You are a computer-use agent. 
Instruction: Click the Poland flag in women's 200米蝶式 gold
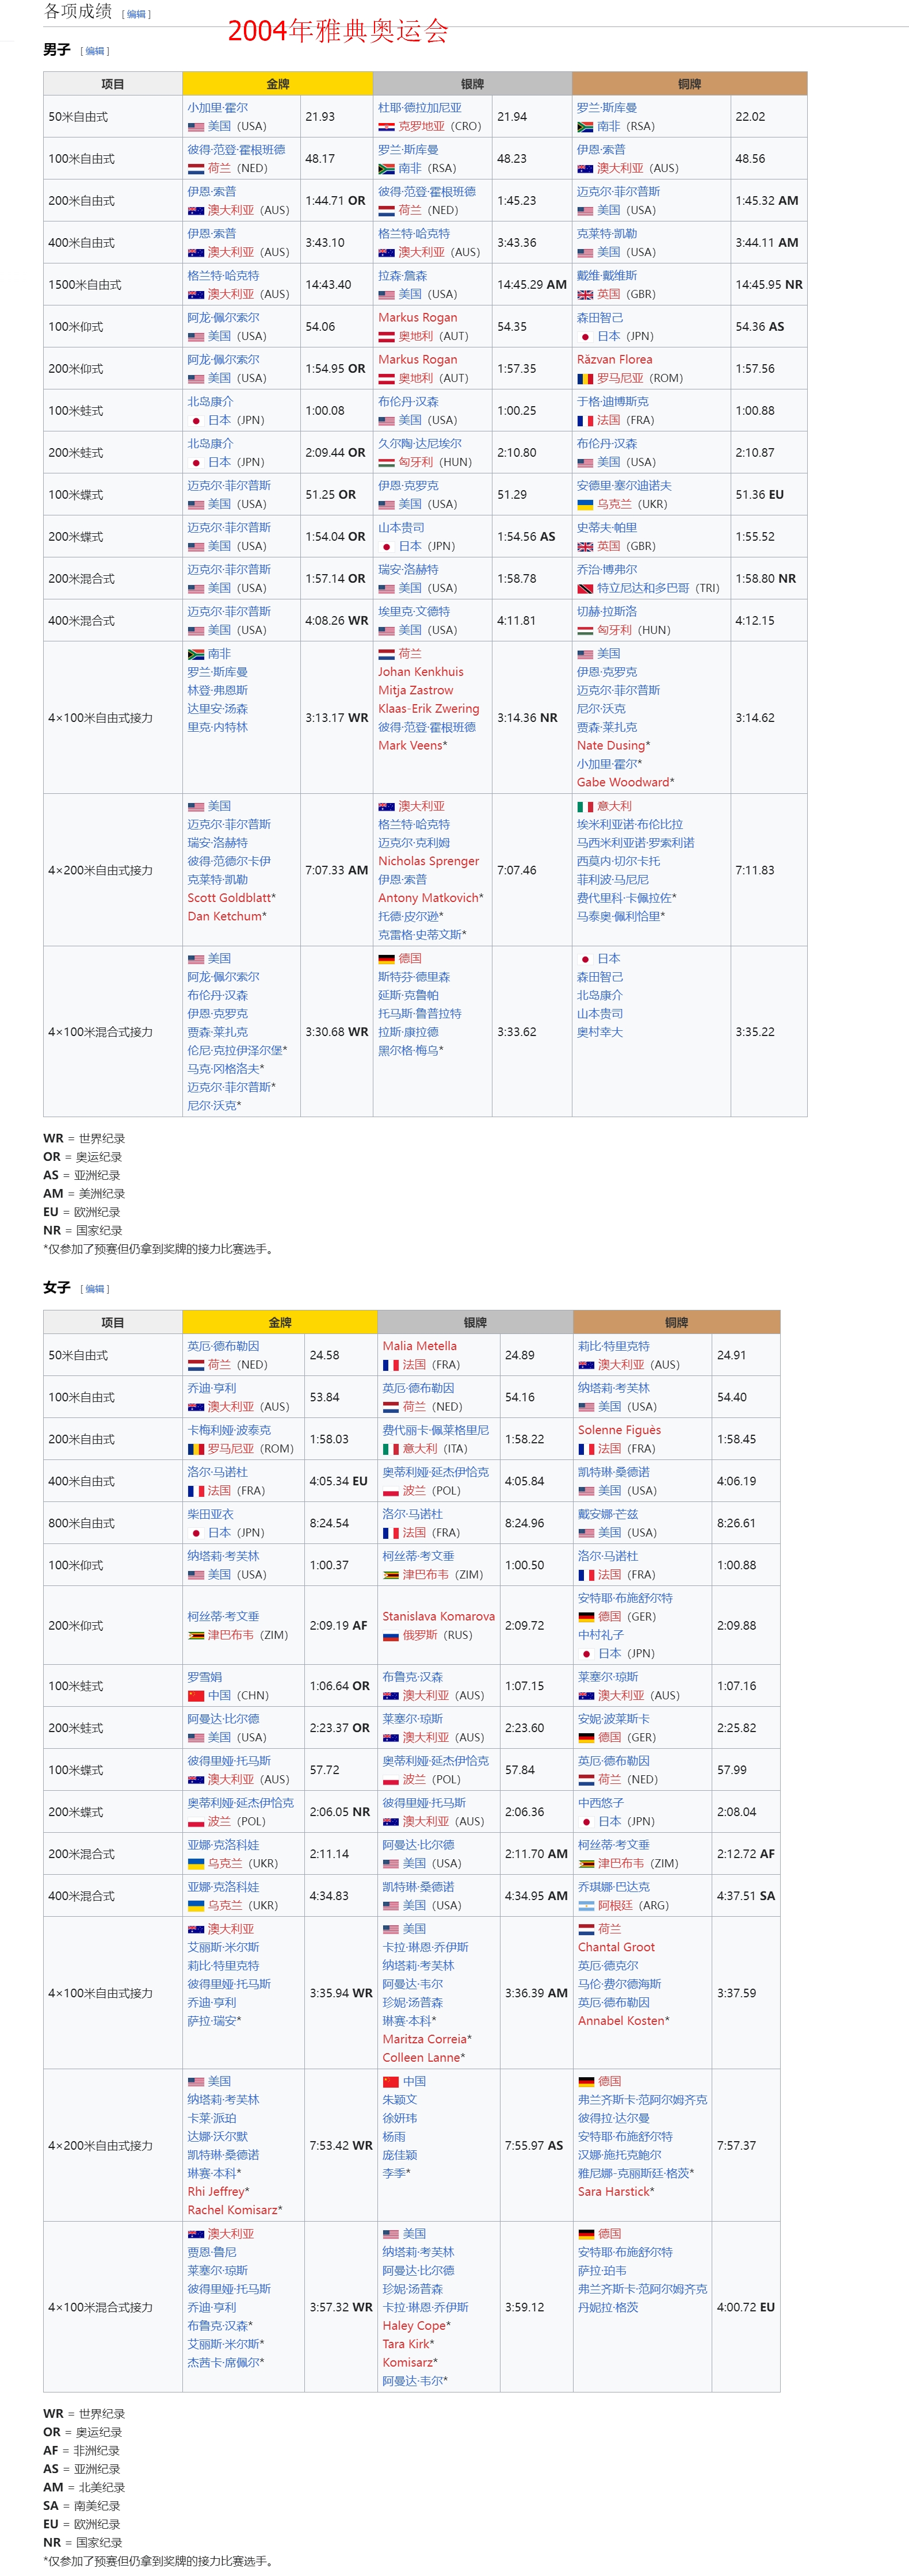196,1822
